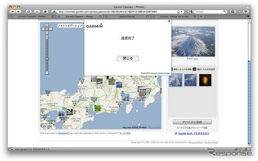
Task: Close the myDashboard tab
Action: (148, 16)
